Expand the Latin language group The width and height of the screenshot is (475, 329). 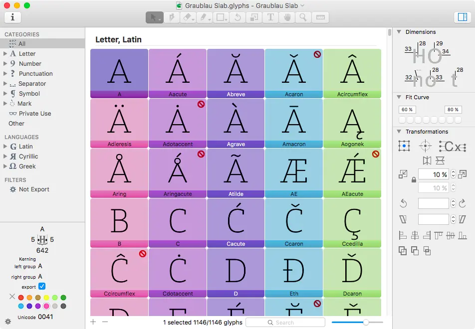(x=5, y=146)
